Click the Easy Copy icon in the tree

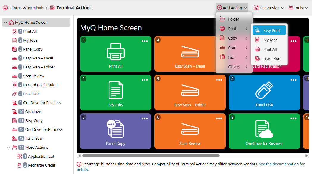15,121
